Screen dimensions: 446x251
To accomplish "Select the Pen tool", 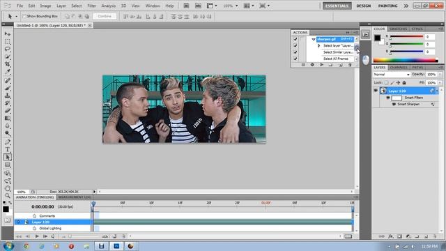I will [x=8, y=142].
